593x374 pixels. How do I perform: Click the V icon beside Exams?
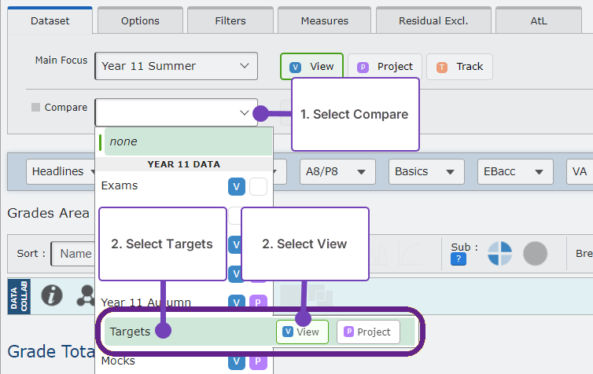click(236, 186)
